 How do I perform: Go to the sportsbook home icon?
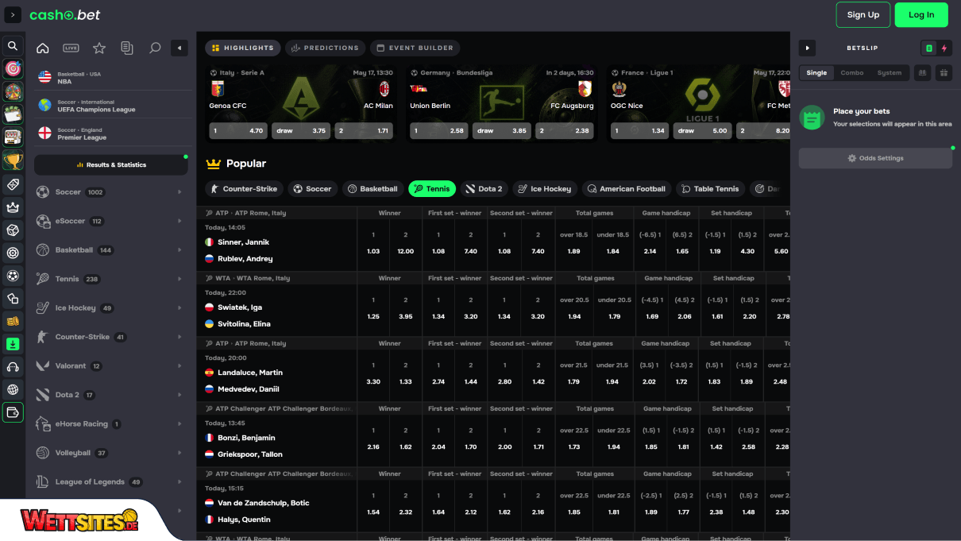(43, 48)
